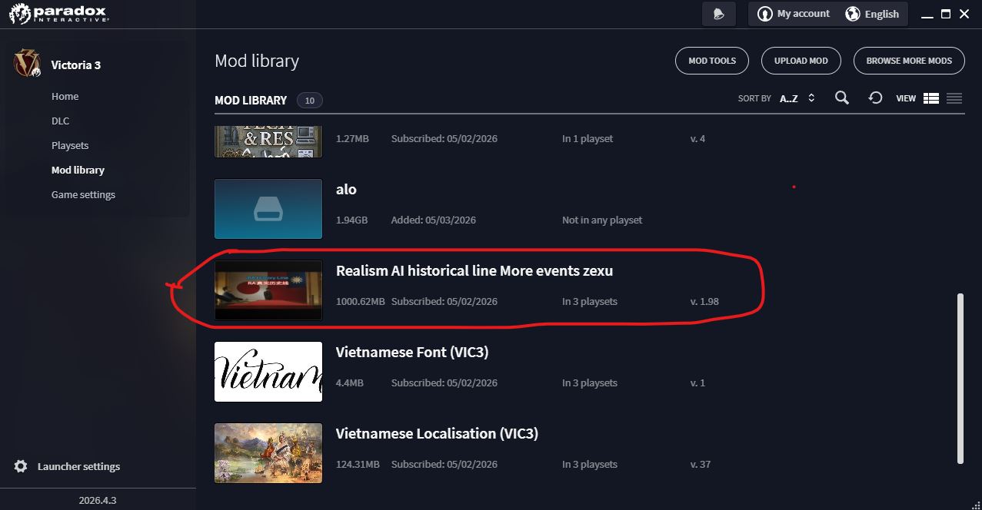Click the 'In 1 playset' text
This screenshot has height=510, width=982.
point(588,138)
